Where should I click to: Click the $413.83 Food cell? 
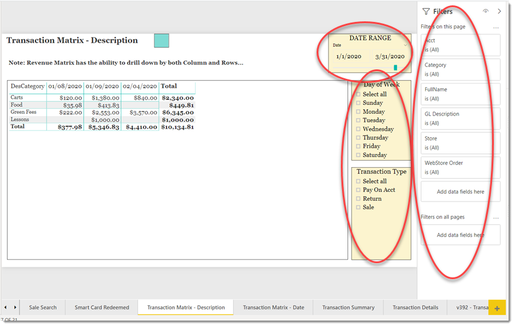pyautogui.click(x=108, y=106)
